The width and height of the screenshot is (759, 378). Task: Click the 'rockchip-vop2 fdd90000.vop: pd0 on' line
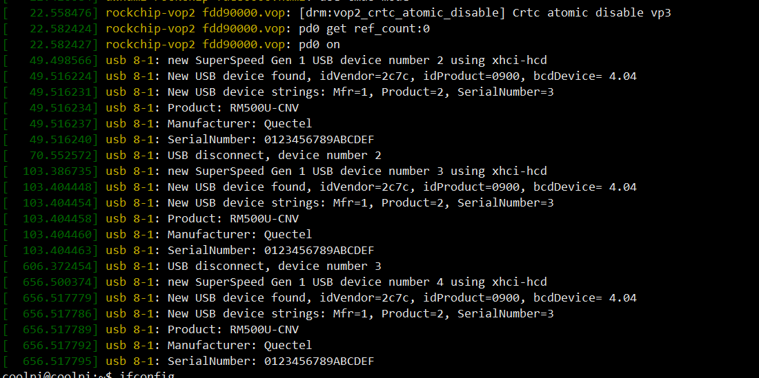(171, 45)
